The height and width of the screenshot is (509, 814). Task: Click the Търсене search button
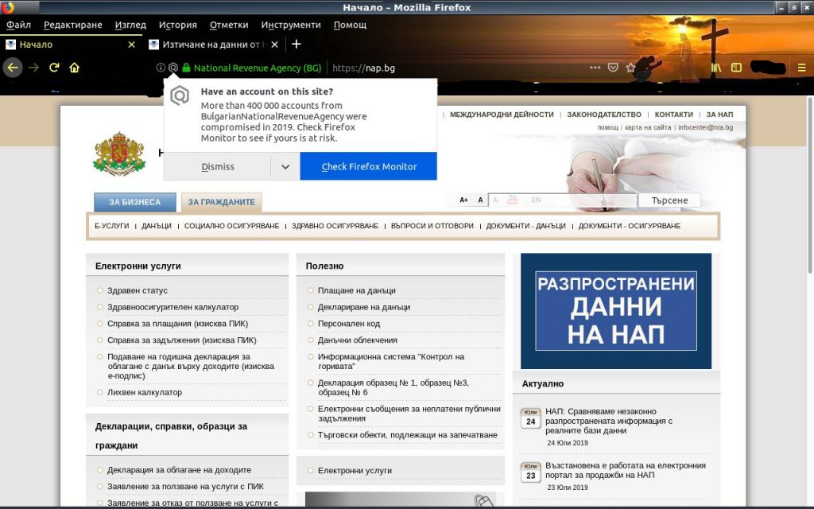pos(669,200)
